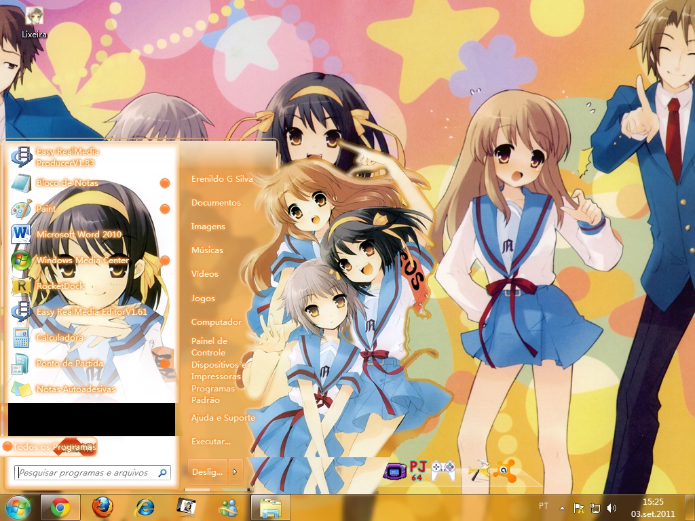Open Paint from the Start menu
Screen dimensions: 695x521
pyautogui.click(x=45, y=209)
